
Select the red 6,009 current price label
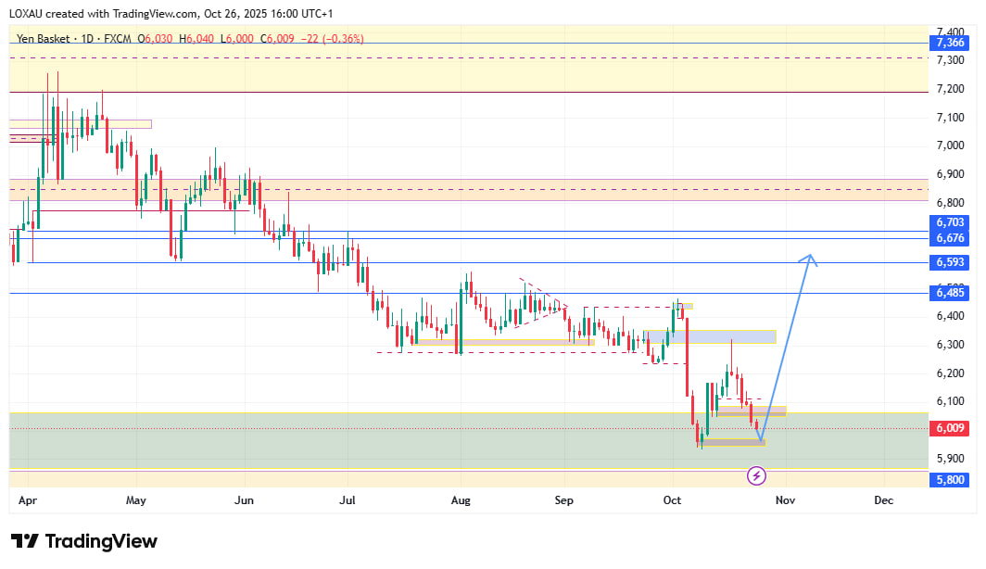pyautogui.click(x=950, y=428)
